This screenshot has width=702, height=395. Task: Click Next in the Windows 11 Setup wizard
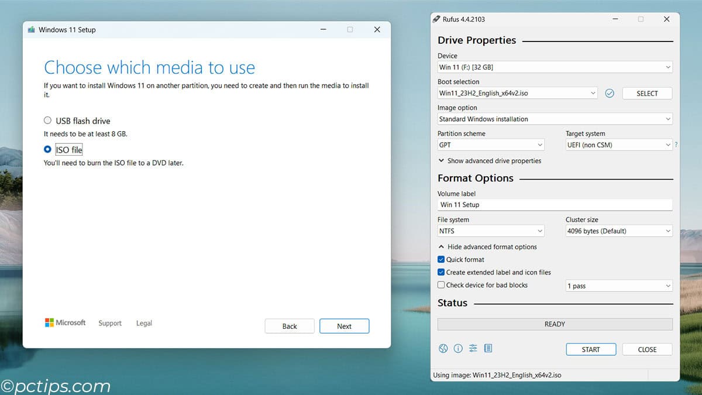(344, 326)
